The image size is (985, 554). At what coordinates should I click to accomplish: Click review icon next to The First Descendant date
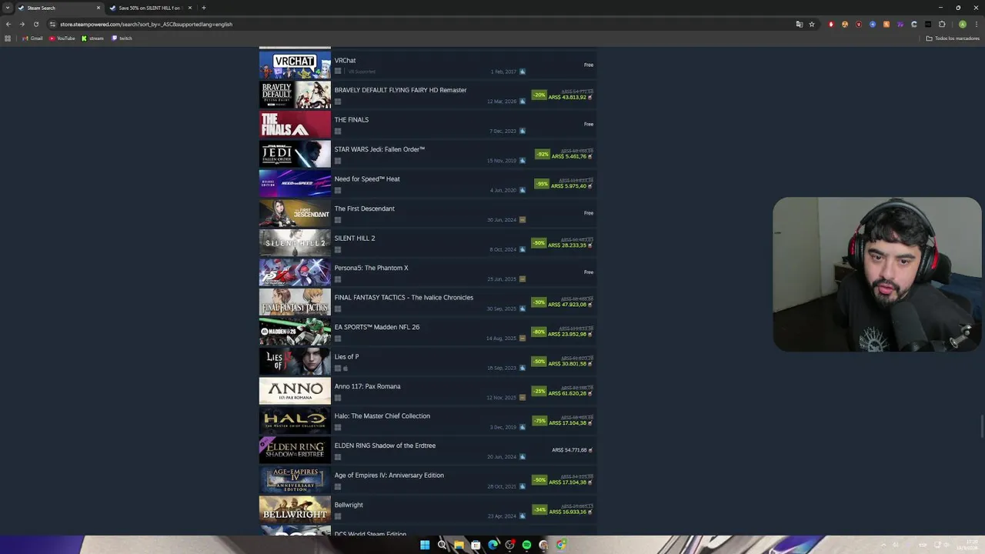pos(523,220)
